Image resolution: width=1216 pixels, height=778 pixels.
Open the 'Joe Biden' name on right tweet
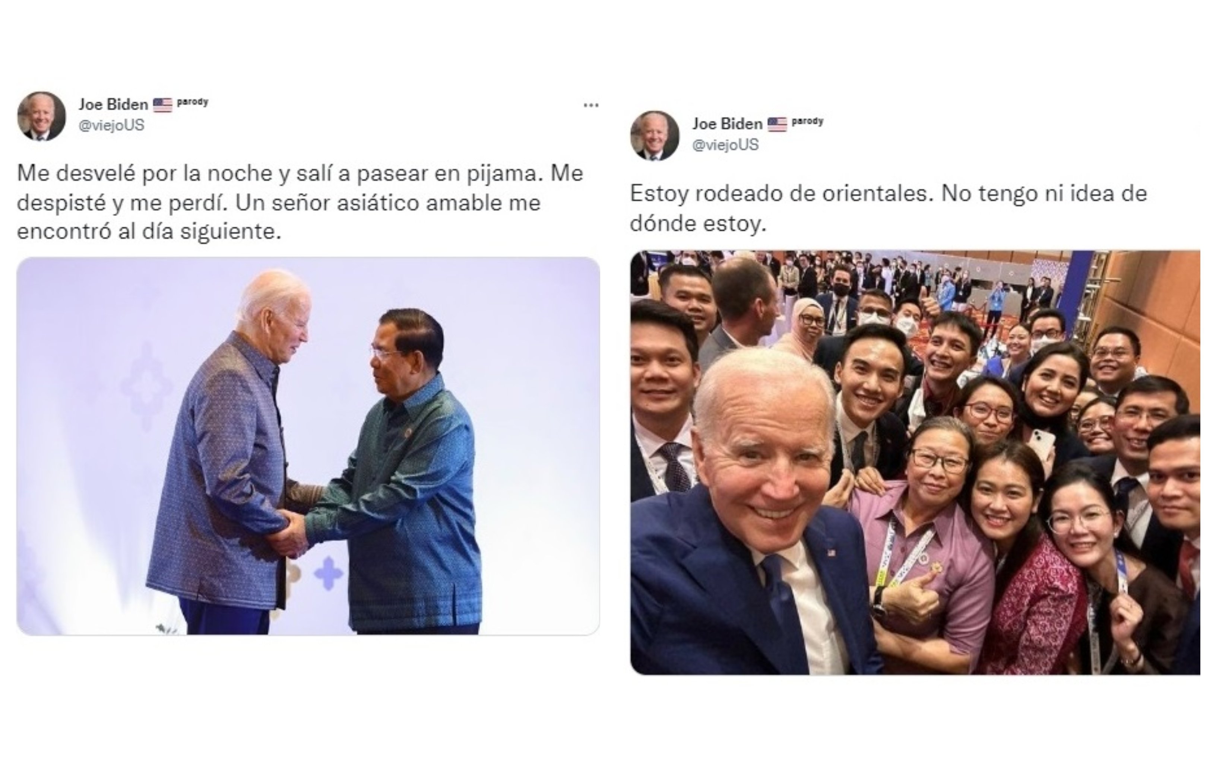[x=727, y=124]
